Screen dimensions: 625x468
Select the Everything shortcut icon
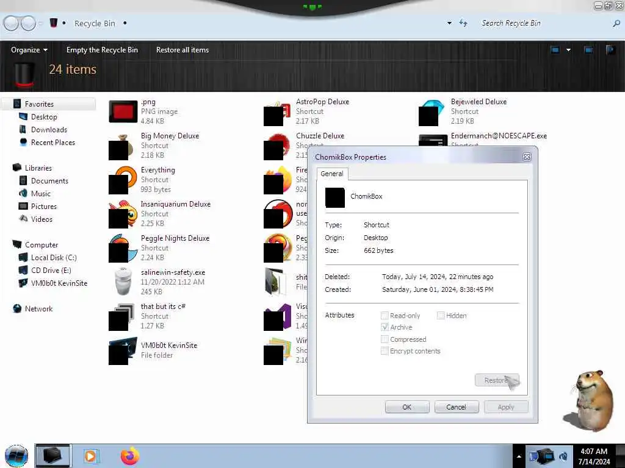click(123, 180)
